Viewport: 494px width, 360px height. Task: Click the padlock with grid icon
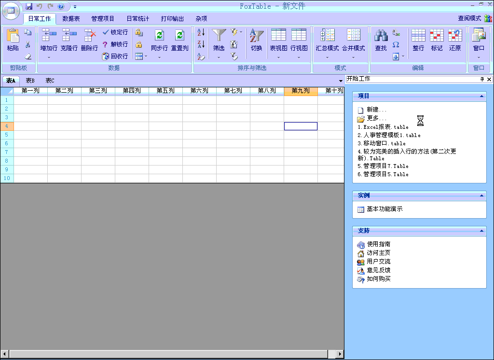[x=139, y=32]
